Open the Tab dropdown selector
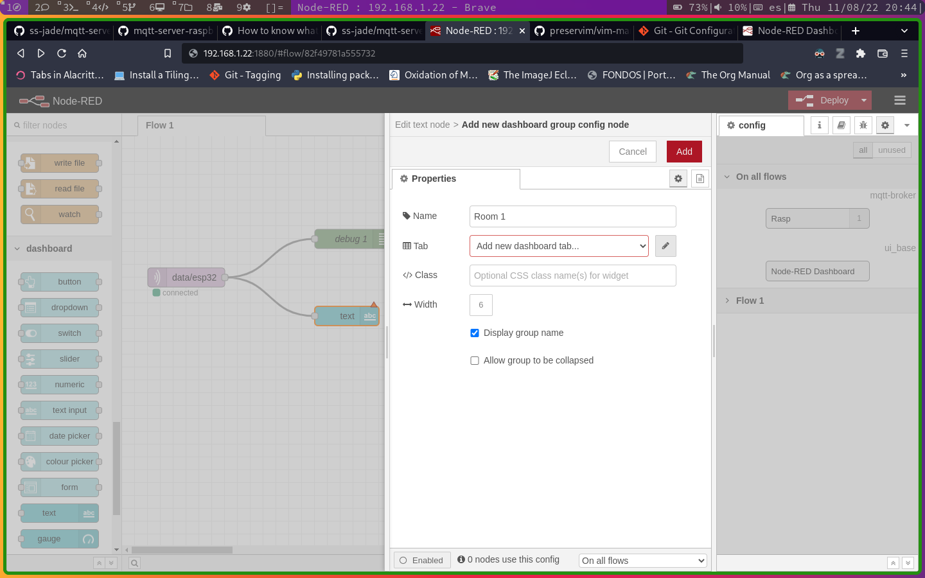The width and height of the screenshot is (925, 578). [x=559, y=246]
